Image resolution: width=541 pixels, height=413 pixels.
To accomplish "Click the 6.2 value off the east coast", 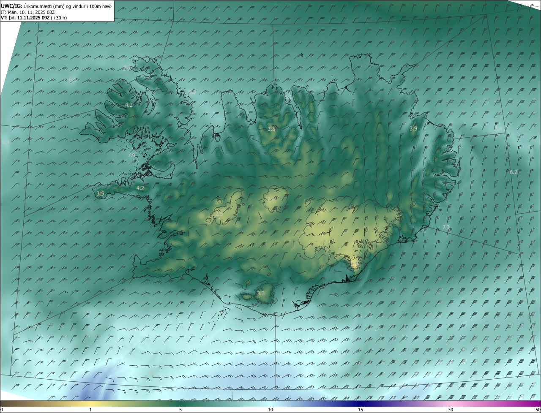I will [514, 172].
